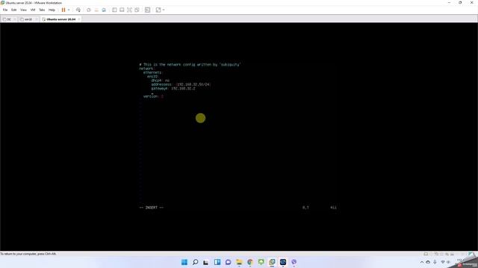
Task: Click the microphone tray icon
Action: tap(435, 262)
